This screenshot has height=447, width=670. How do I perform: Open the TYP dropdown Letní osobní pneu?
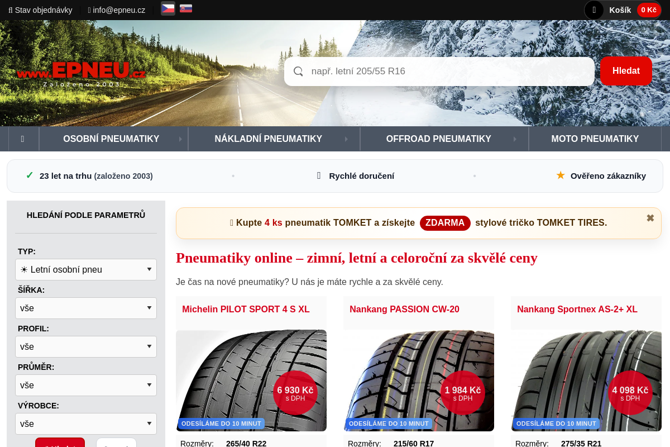[x=86, y=269]
